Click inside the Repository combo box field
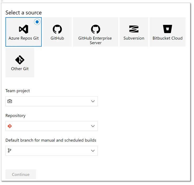Image resolution: width=194 pixels, height=185 pixels. [50, 126]
